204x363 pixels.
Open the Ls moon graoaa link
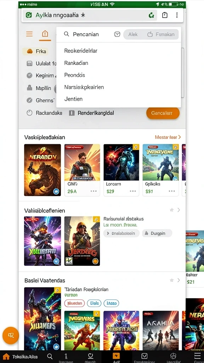click(x=120, y=225)
